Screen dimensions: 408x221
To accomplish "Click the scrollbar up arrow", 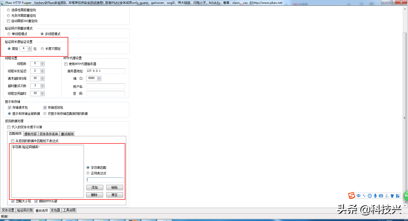I will coord(405,9).
